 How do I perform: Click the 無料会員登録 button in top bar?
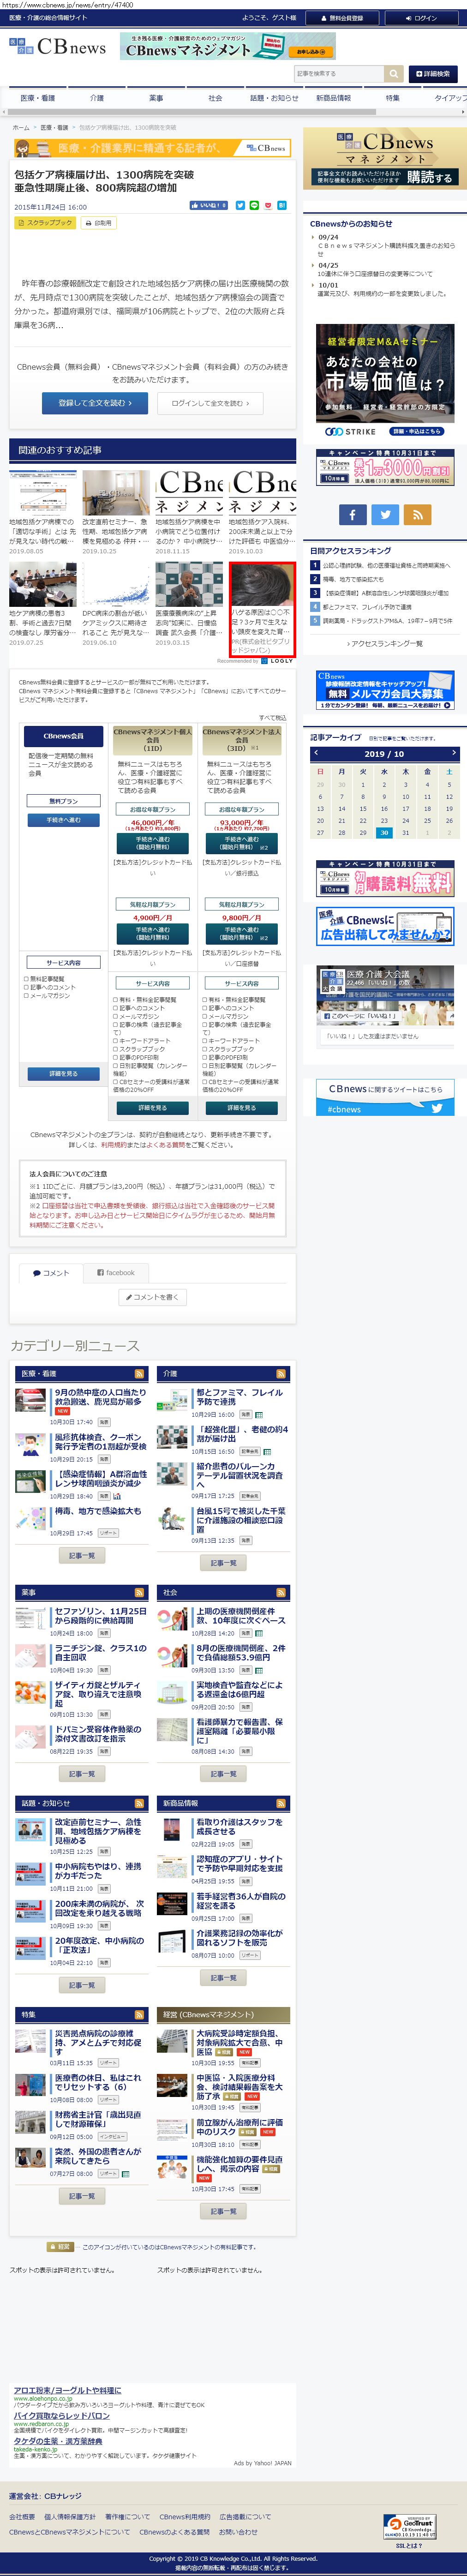tap(343, 17)
